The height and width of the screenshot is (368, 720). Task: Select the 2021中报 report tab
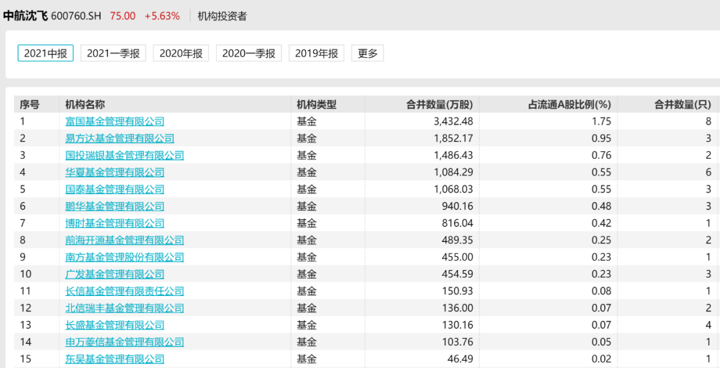pos(45,53)
